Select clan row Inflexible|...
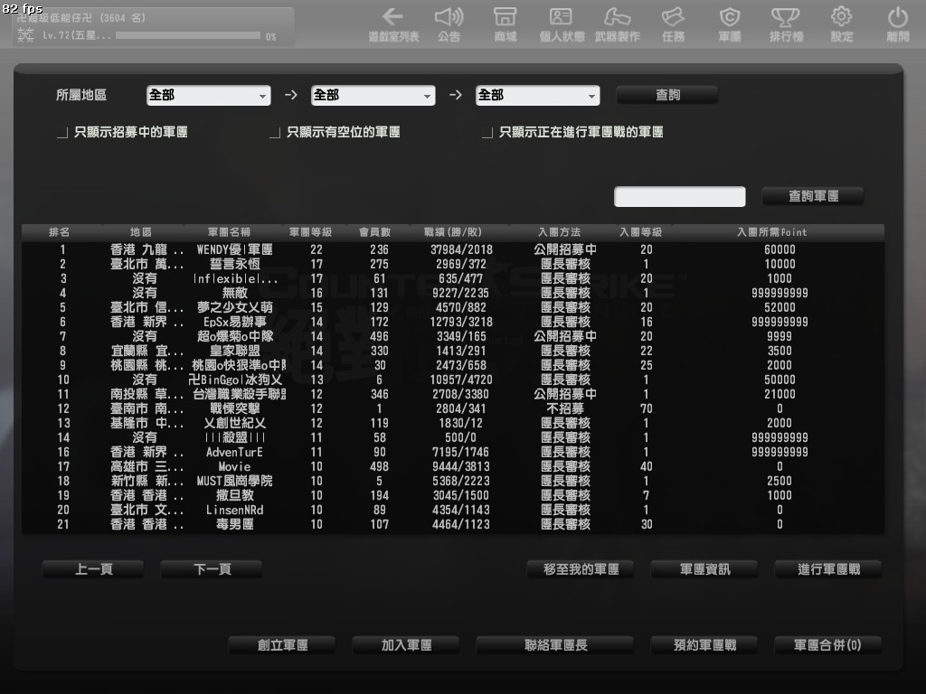The width and height of the screenshot is (926, 694). tap(453, 278)
